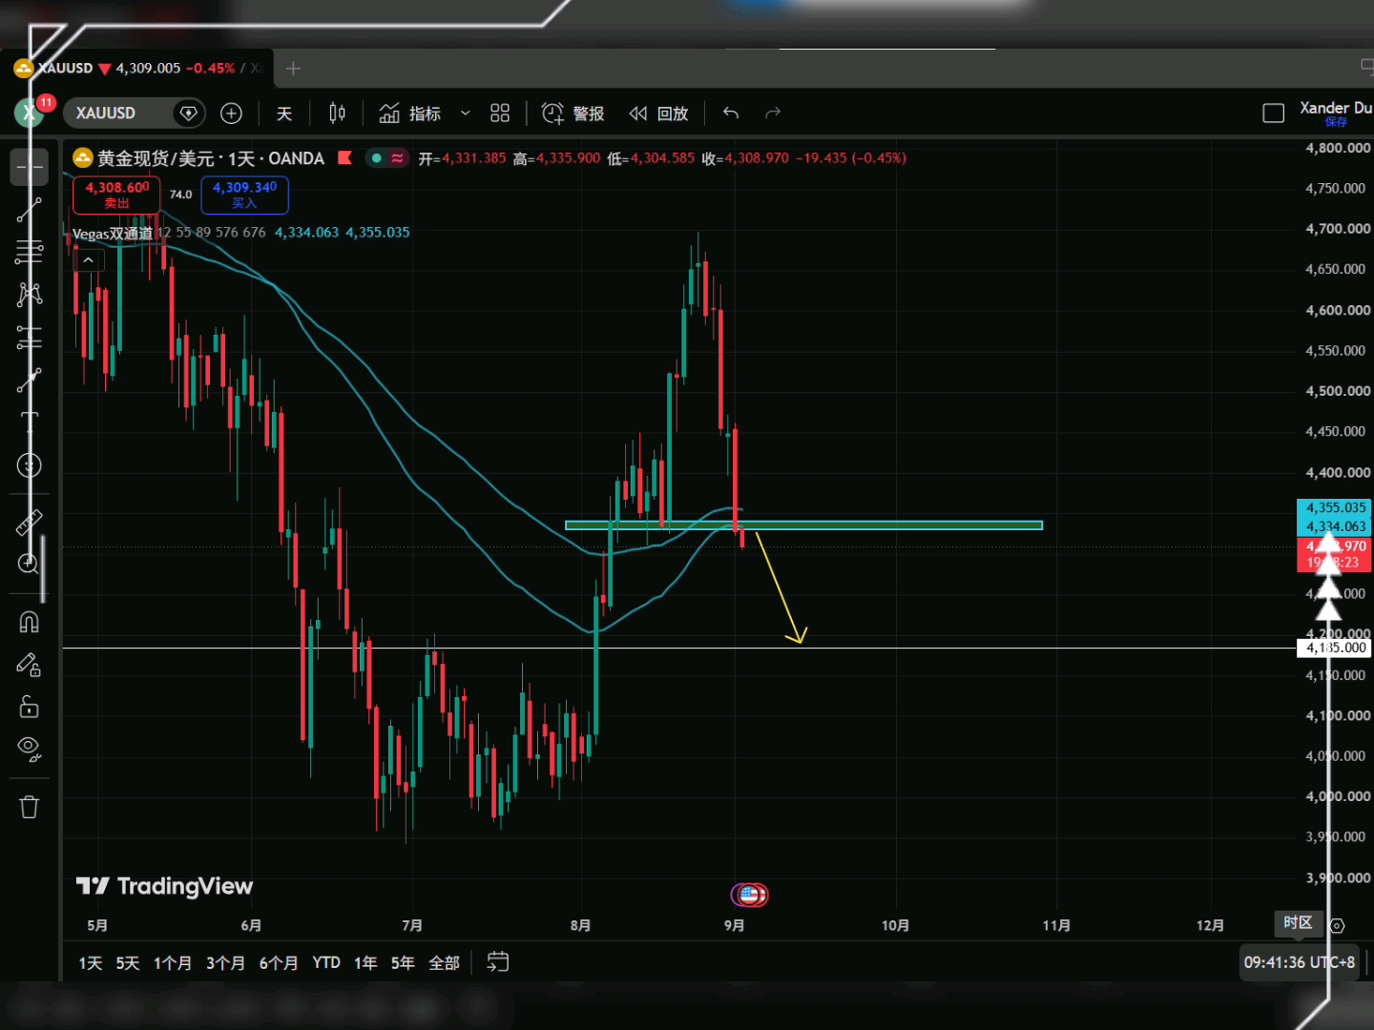Toggle magnet mode on
The image size is (1374, 1030).
pyautogui.click(x=29, y=623)
